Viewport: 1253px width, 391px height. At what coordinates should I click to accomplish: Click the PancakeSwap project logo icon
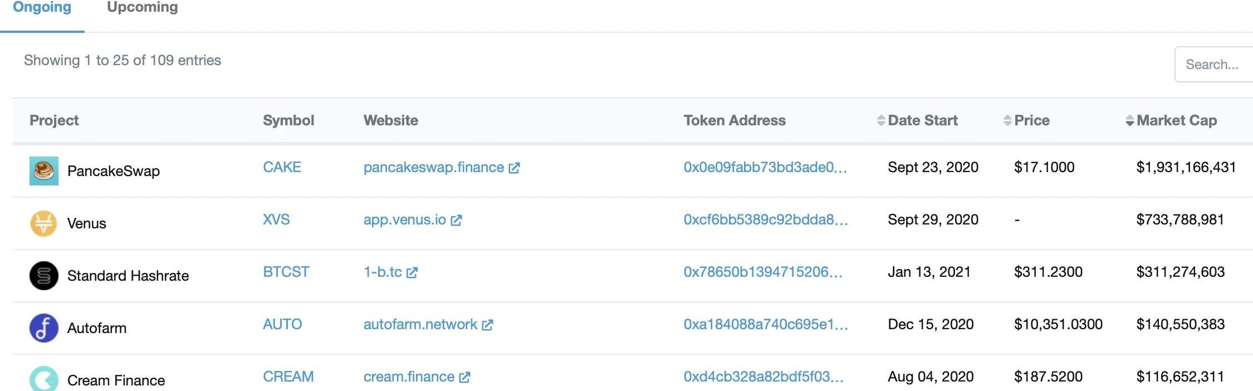43,171
